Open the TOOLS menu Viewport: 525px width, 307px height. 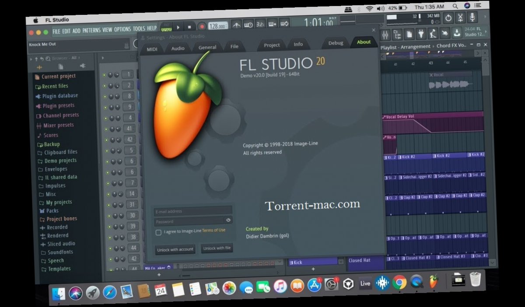(x=139, y=29)
